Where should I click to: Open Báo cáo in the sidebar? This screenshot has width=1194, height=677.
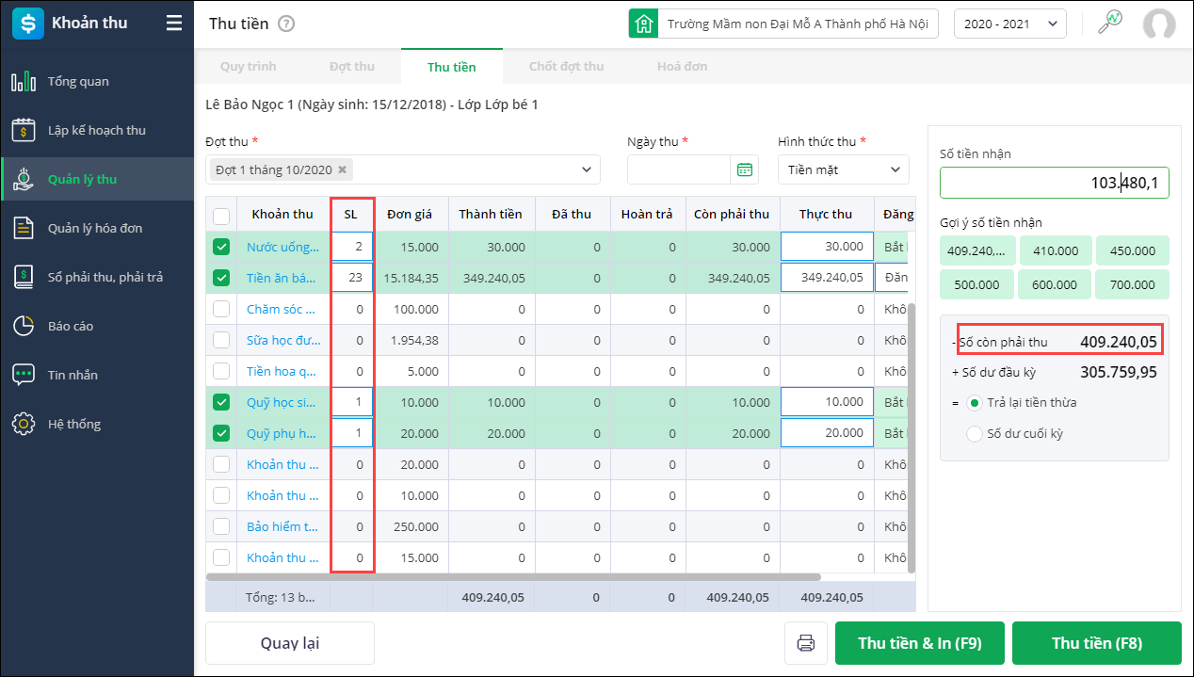(x=71, y=326)
